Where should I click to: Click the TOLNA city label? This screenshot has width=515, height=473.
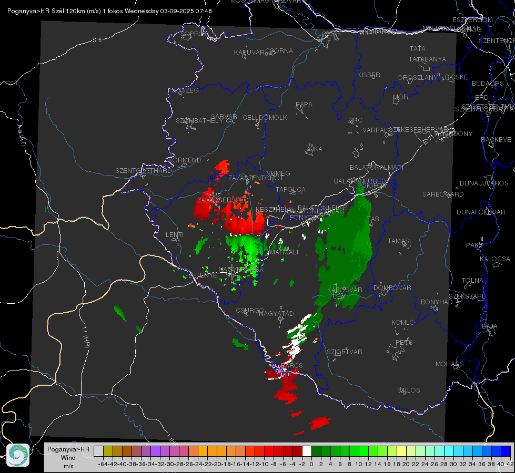tap(472, 281)
